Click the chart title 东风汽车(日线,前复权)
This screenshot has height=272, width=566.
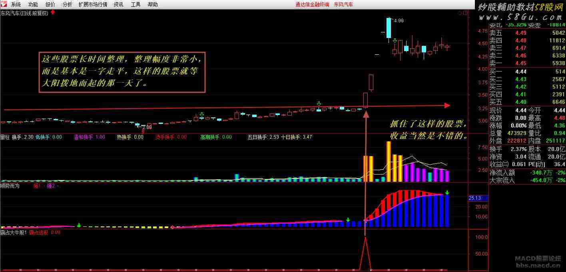[x=24, y=13]
